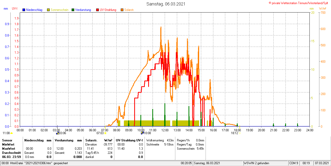Click the orange Solarstr. legend swatch

pyautogui.click(x=122, y=10)
